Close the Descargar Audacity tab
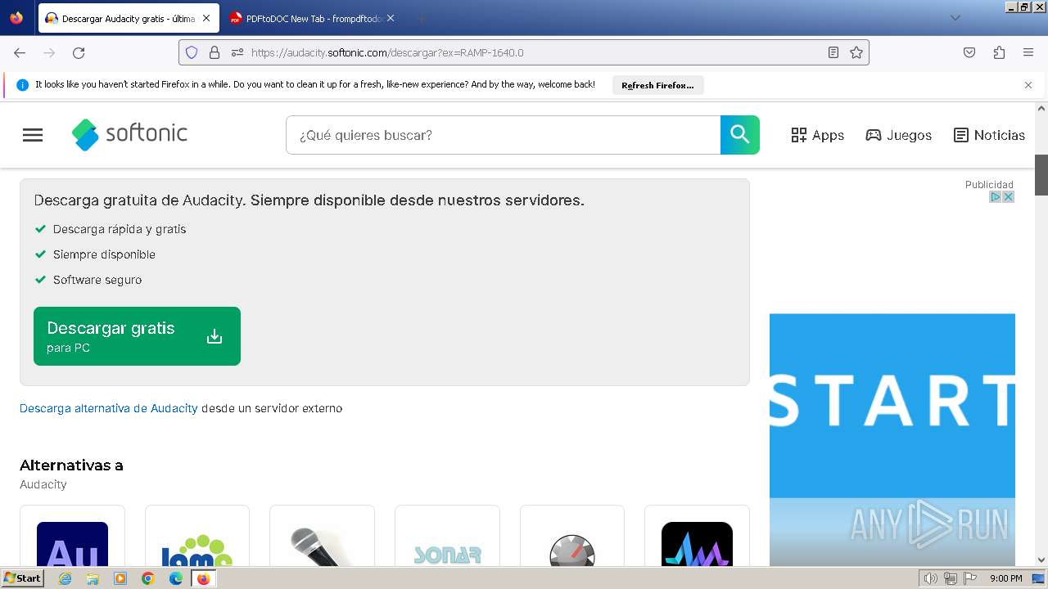Screen dimensions: 1048x589 click(x=206, y=18)
